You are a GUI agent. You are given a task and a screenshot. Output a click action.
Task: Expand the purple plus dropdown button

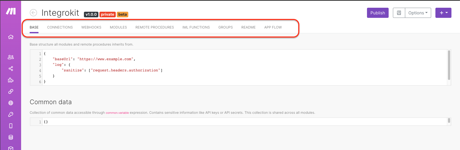tap(443, 13)
